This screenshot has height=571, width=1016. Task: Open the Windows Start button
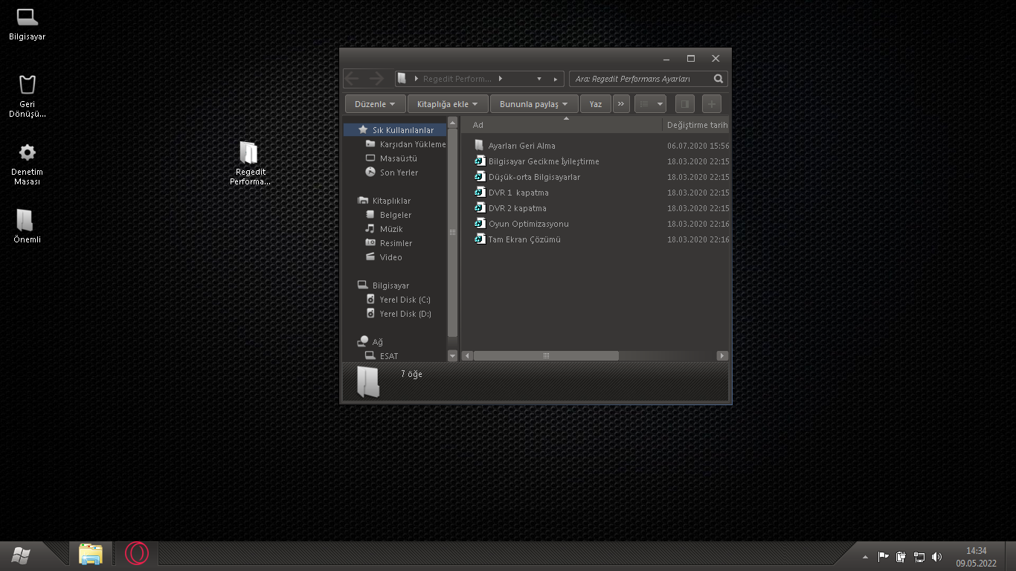click(21, 555)
